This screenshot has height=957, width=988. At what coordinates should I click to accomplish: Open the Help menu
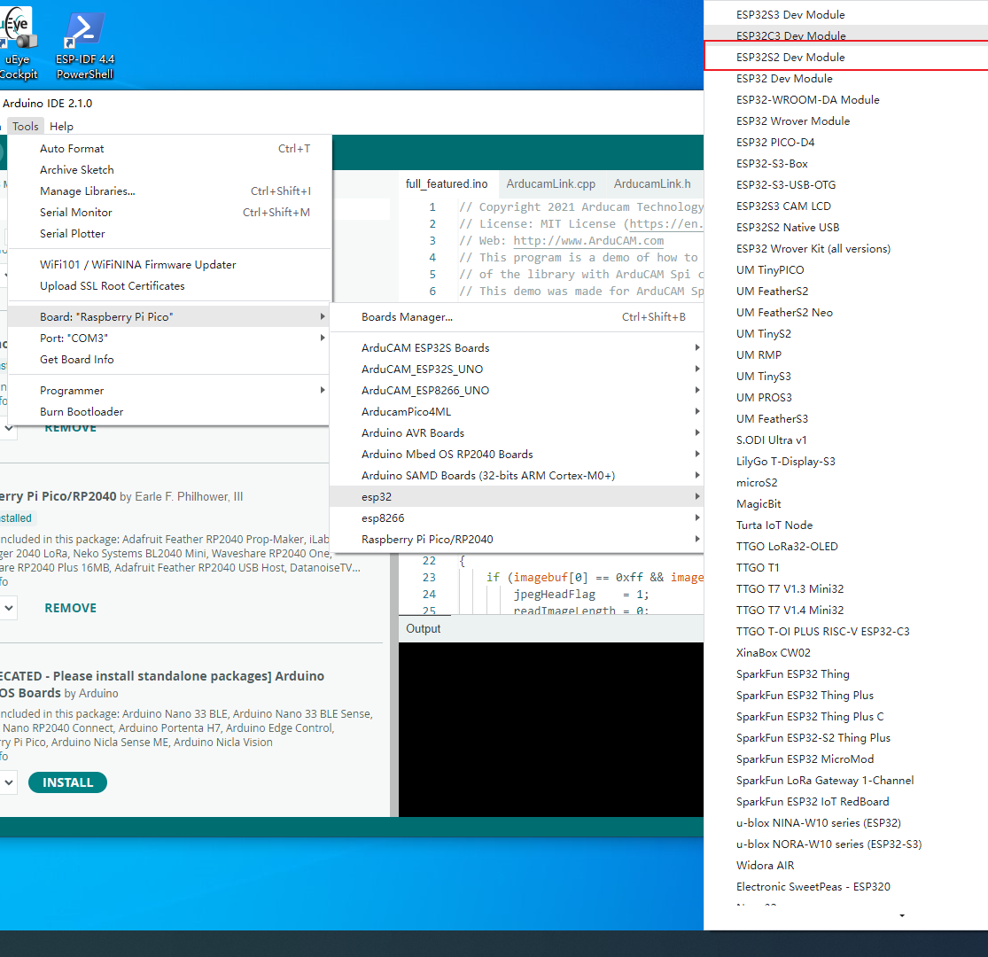pos(61,126)
